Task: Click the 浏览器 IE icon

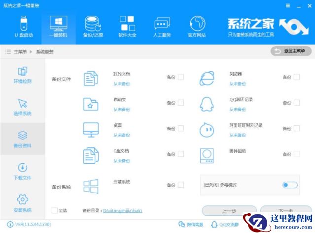Action: pos(207,78)
